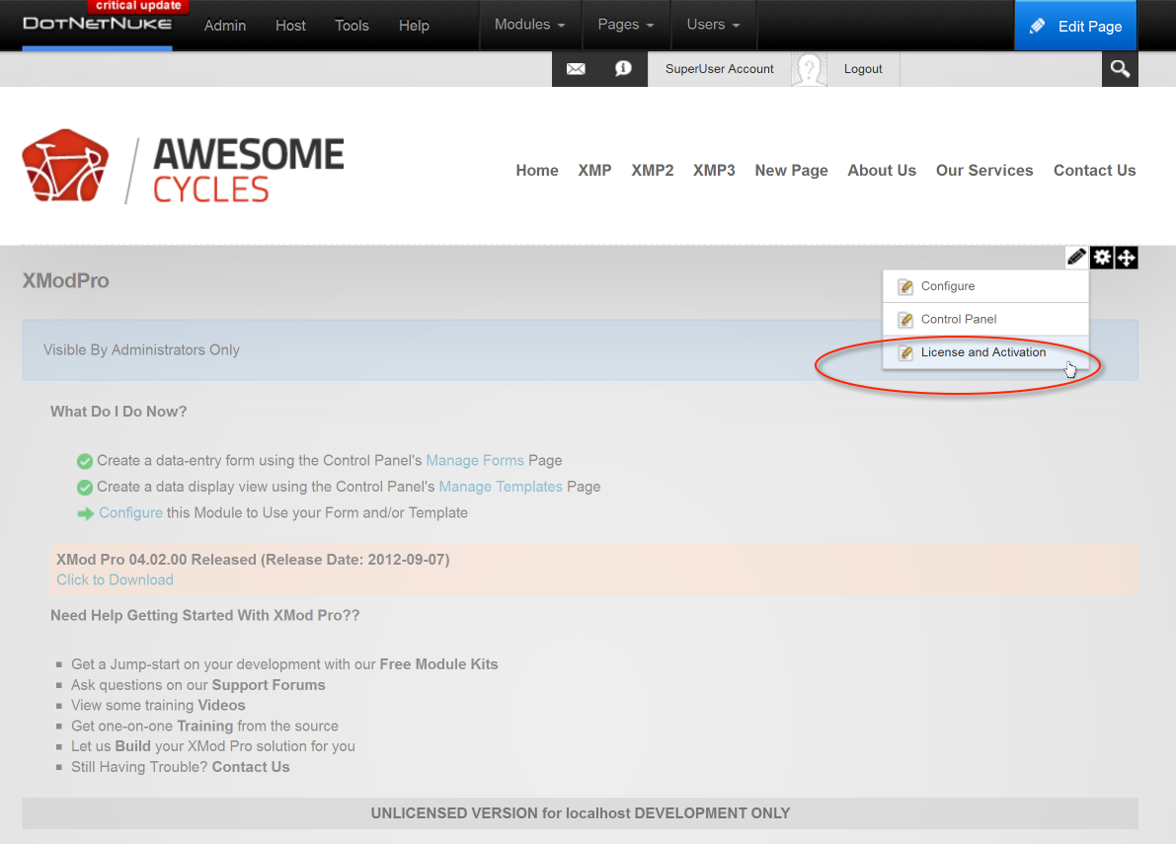The width and height of the screenshot is (1176, 844).
Task: Open the messages envelope icon
Action: [576, 69]
